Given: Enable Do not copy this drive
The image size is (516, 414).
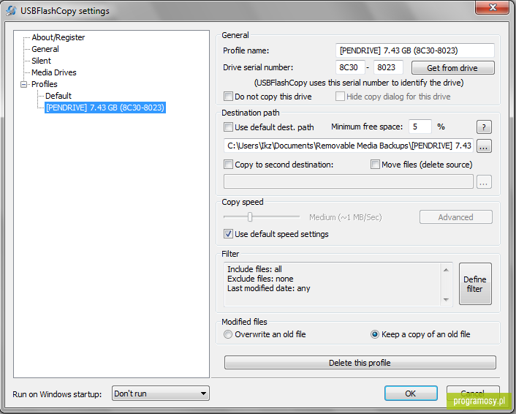Looking at the screenshot, I should click(x=228, y=97).
